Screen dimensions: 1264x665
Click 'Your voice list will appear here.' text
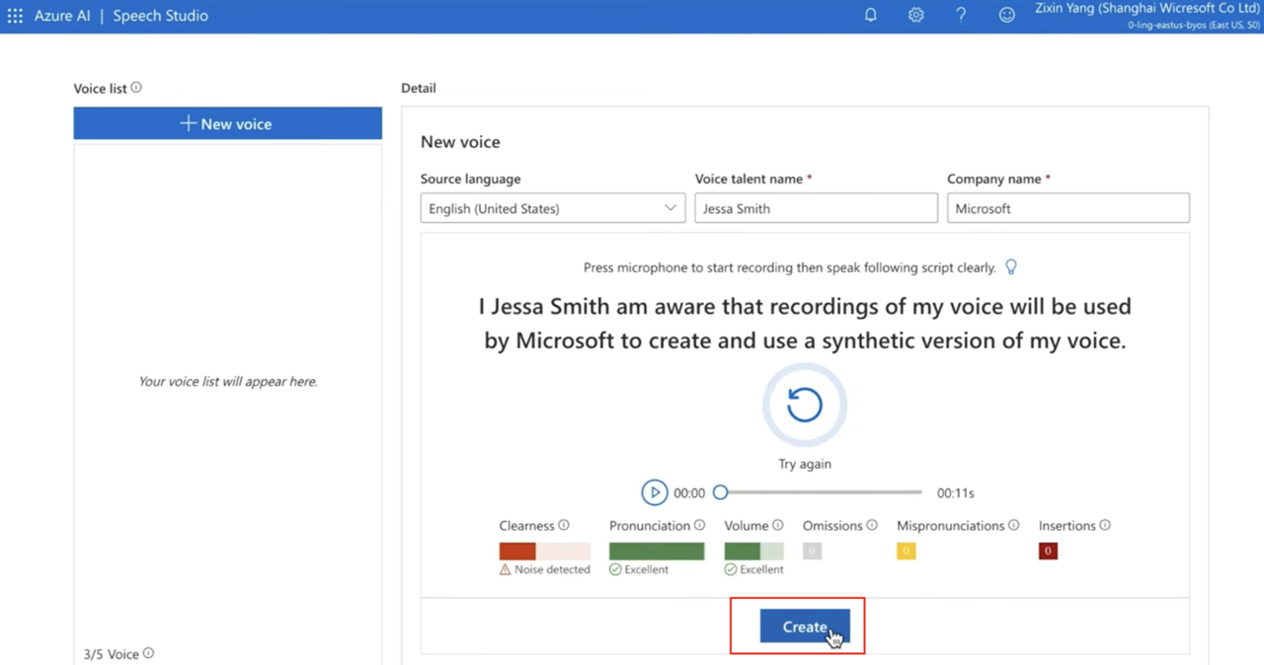[x=228, y=381]
